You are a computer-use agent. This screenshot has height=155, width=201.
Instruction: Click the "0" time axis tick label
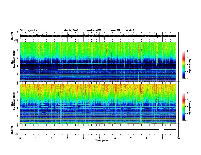point(20,138)
